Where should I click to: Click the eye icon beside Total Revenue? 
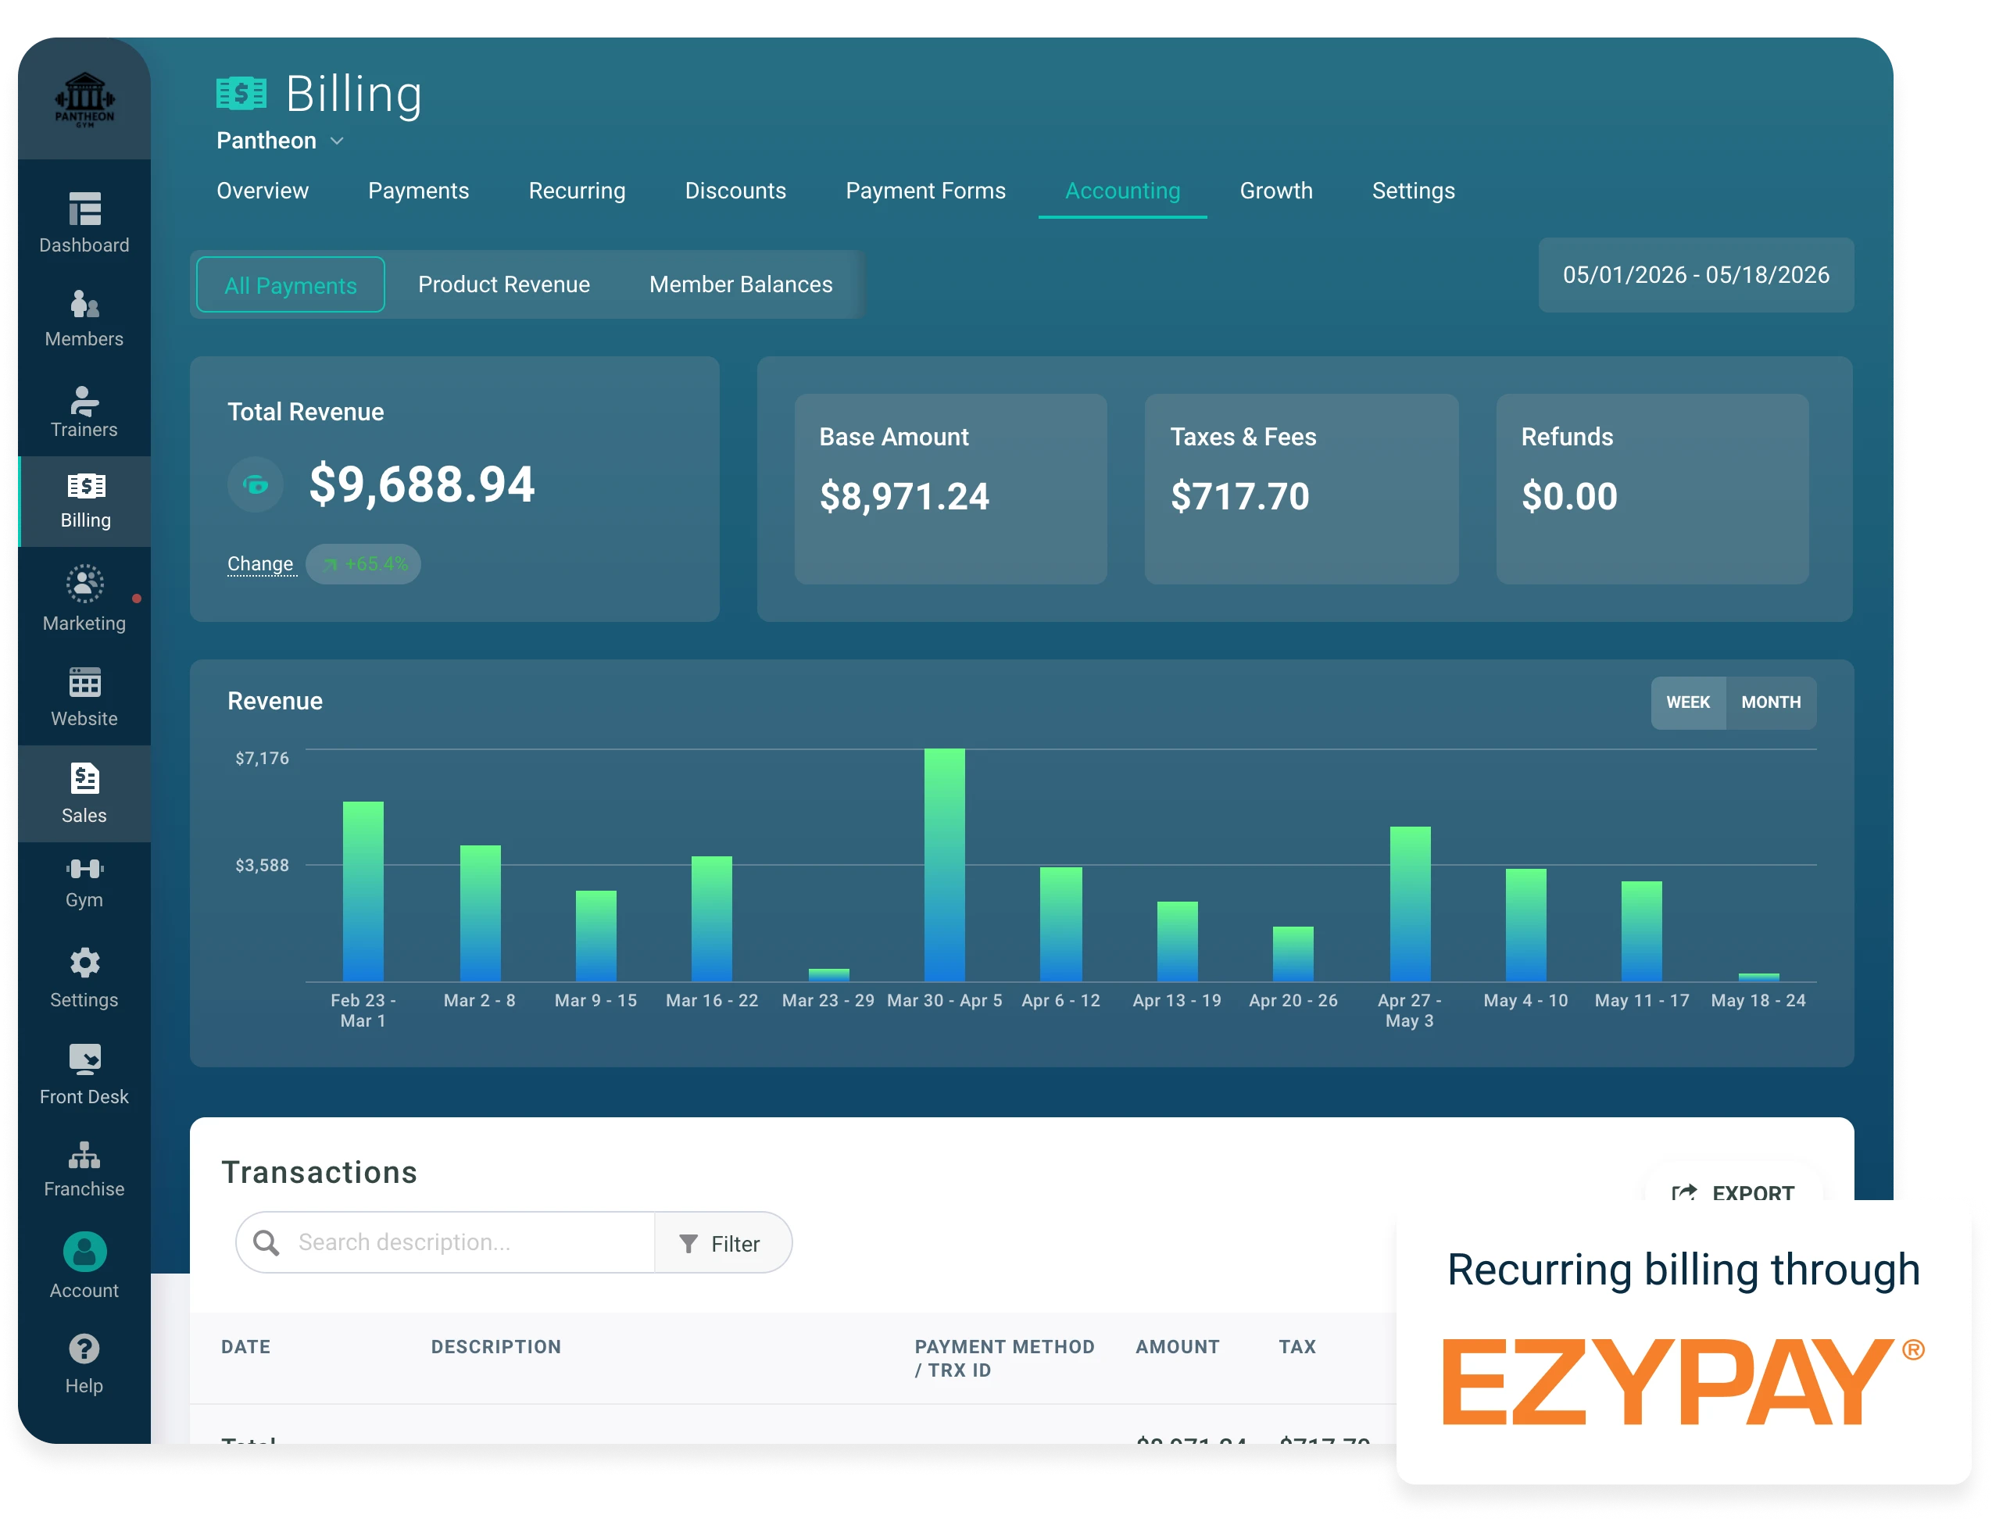256,485
